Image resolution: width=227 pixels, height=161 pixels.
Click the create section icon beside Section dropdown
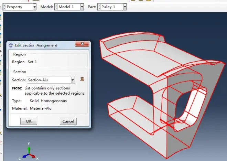pyautogui.click(x=82, y=79)
